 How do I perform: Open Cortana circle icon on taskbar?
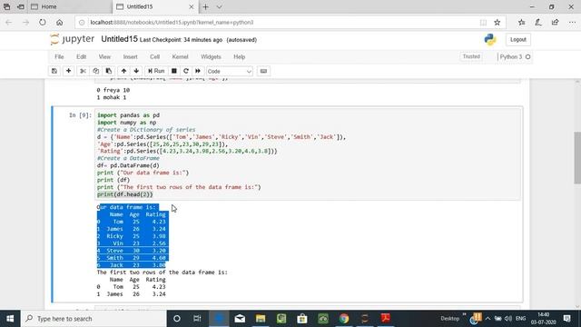point(177,319)
